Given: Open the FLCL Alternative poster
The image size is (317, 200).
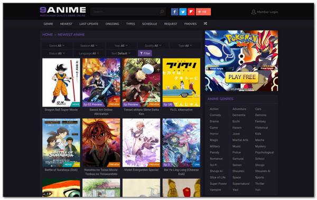Looking at the screenshot, I should [x=181, y=82].
